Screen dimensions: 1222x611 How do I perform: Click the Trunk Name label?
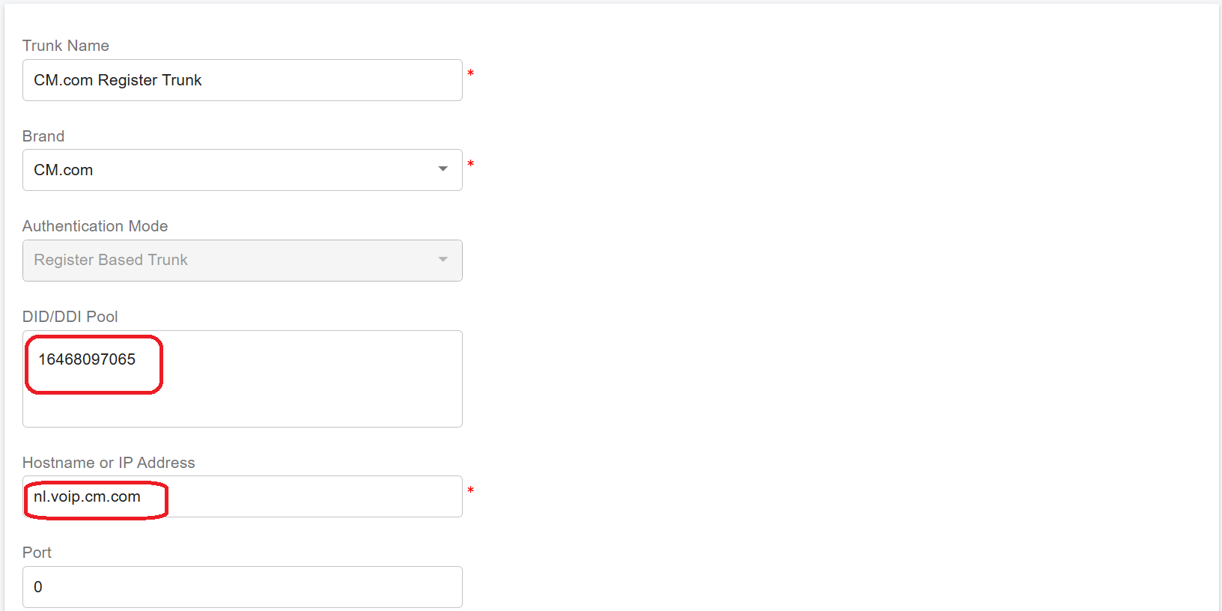[66, 46]
